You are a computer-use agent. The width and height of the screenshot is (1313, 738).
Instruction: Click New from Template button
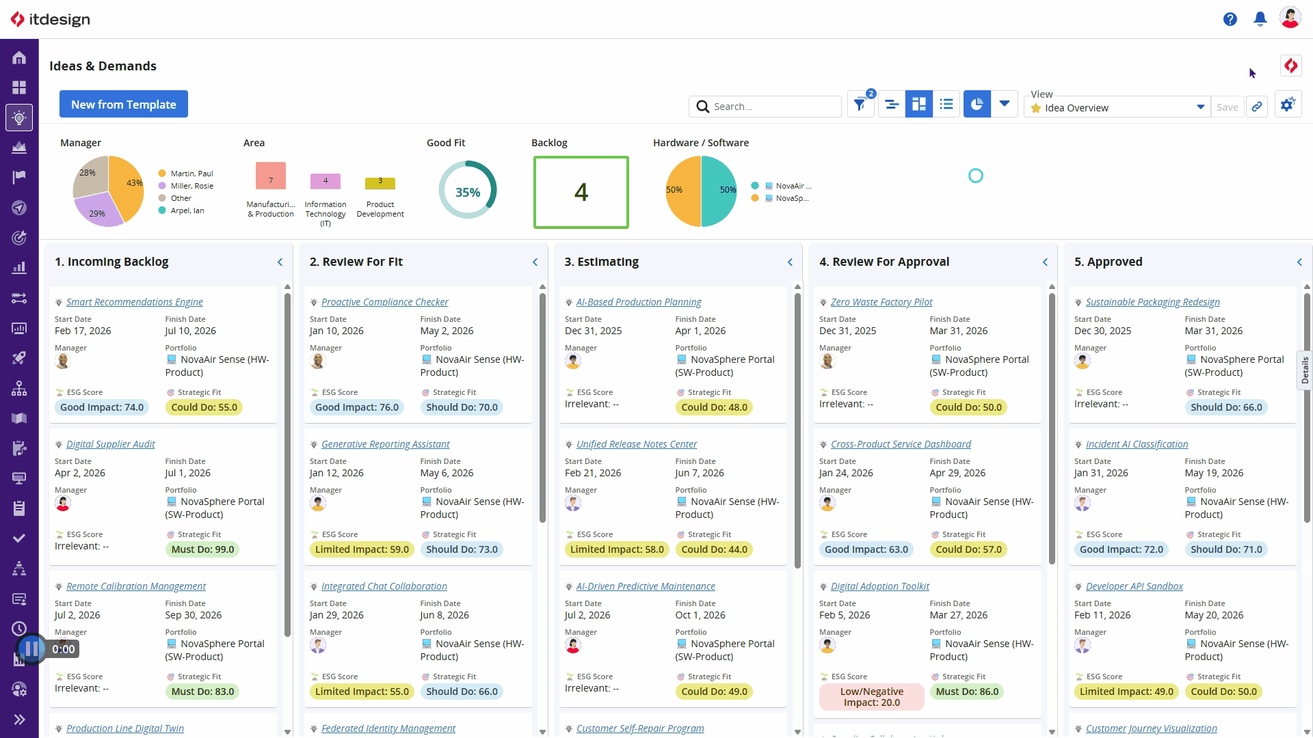point(124,105)
